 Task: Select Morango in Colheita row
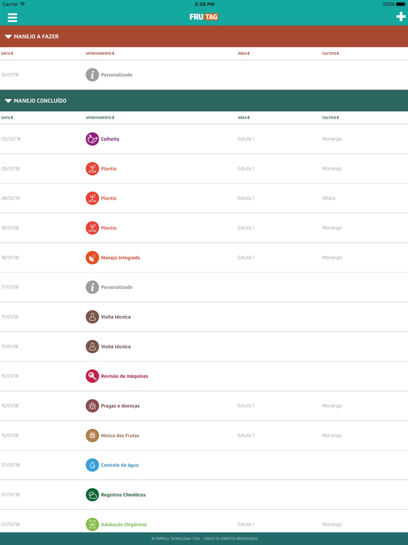pyautogui.click(x=332, y=139)
